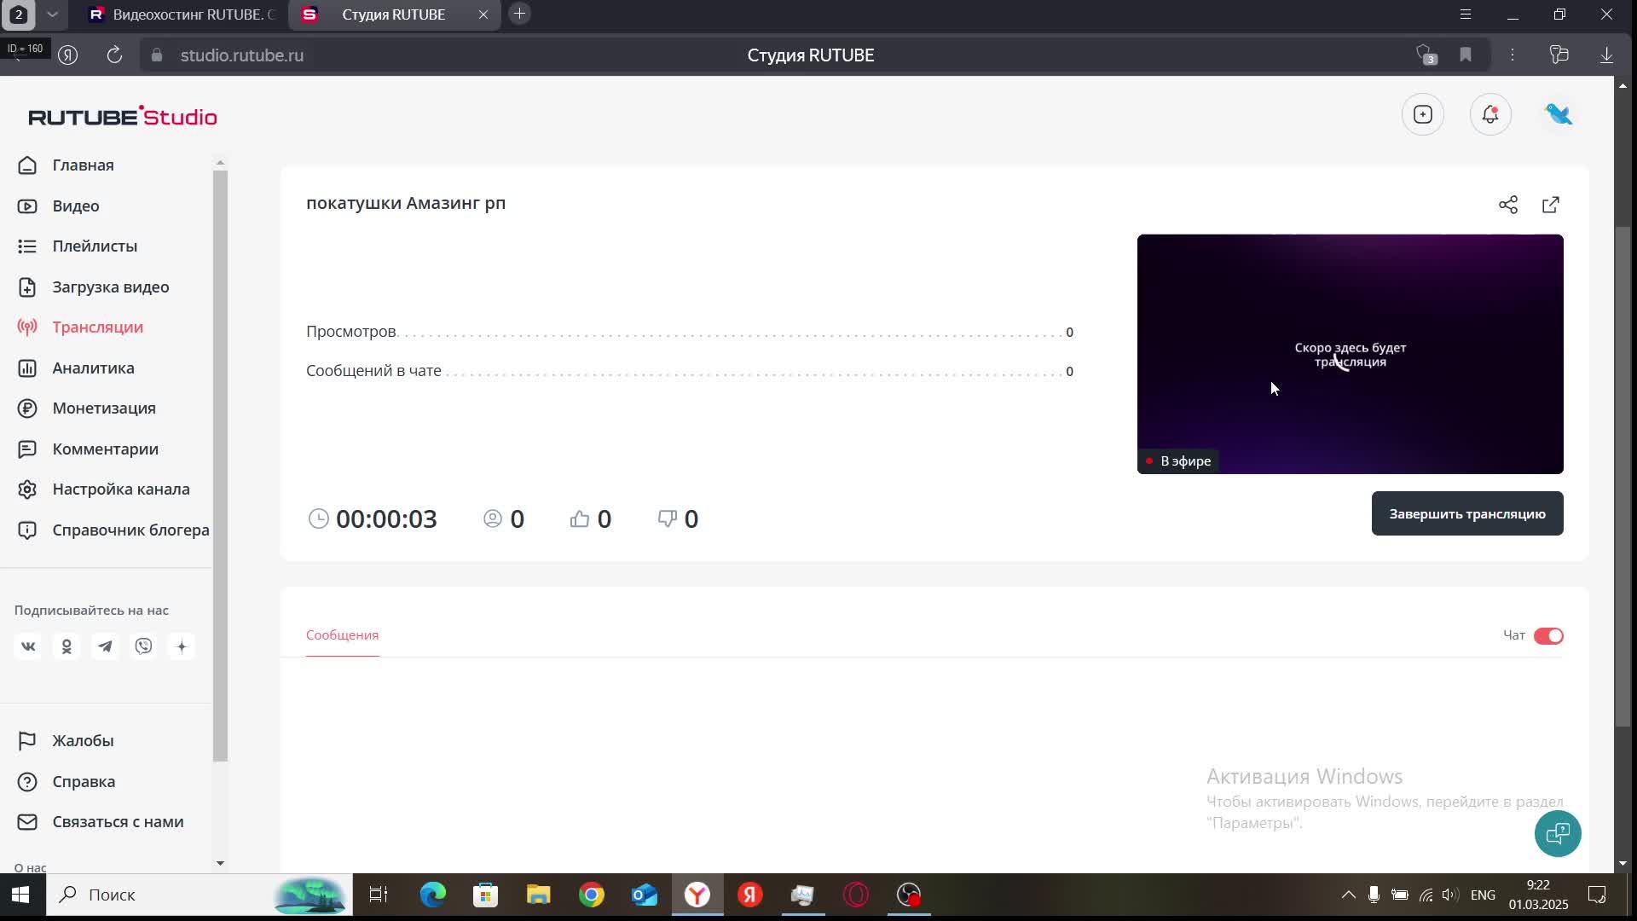
Task: Open the support chat bubble button
Action: [1558, 833]
